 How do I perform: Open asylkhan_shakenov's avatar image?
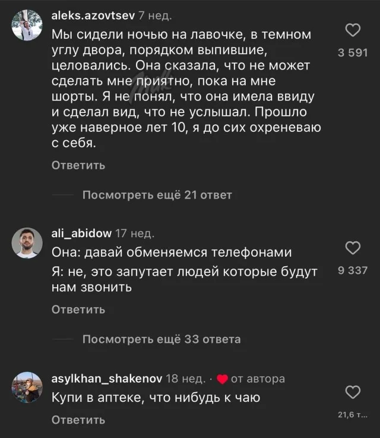[27, 387]
